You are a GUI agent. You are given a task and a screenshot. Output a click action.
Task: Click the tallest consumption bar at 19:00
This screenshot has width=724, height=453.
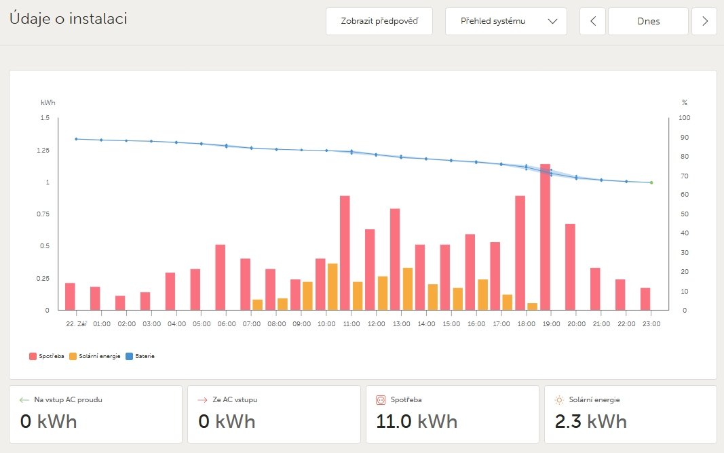click(x=545, y=237)
